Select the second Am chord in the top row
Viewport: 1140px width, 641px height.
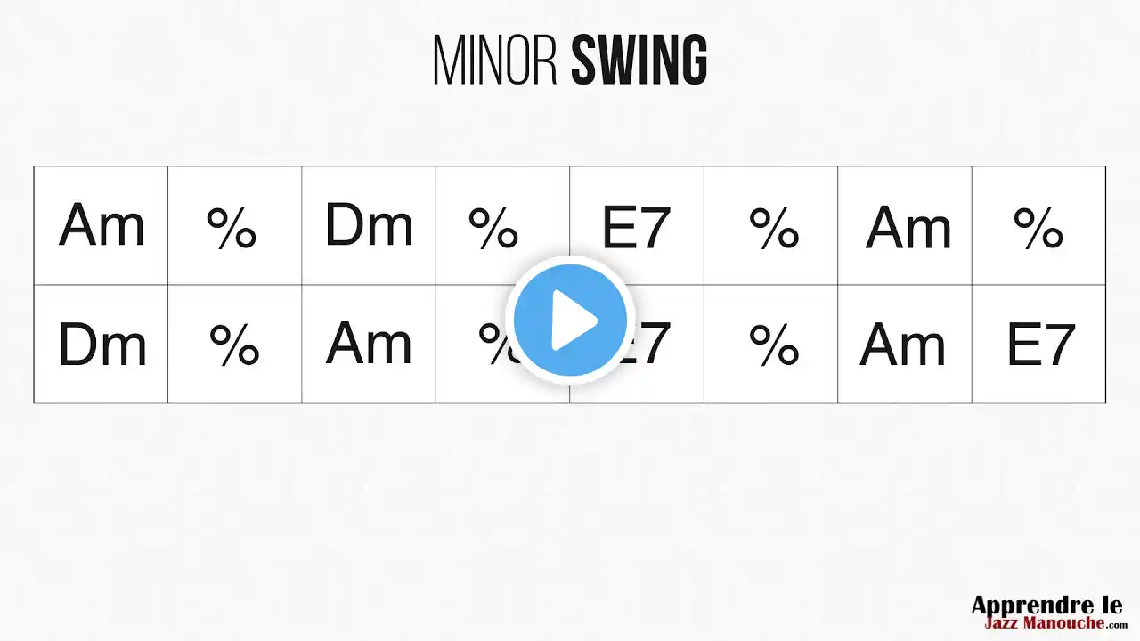click(x=908, y=228)
